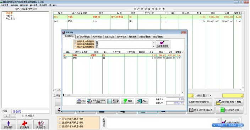This screenshot has width=250, height=130.
Task: Switch to the 资产转移表 tab
Action: click(121, 36)
